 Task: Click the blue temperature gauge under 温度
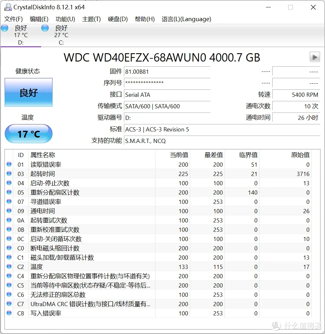(x=28, y=134)
